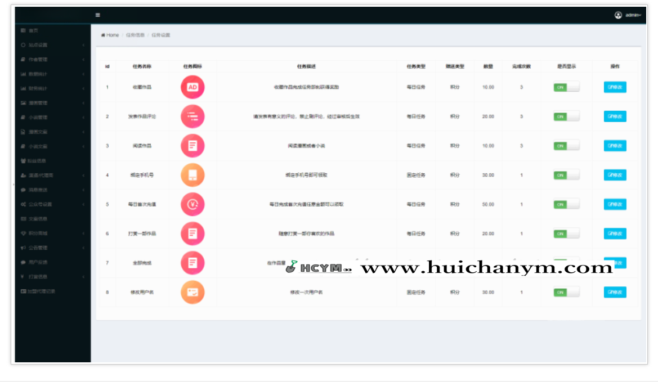Click the hamburger menu icon in top bar
This screenshot has width=658, height=382.
pos(97,15)
